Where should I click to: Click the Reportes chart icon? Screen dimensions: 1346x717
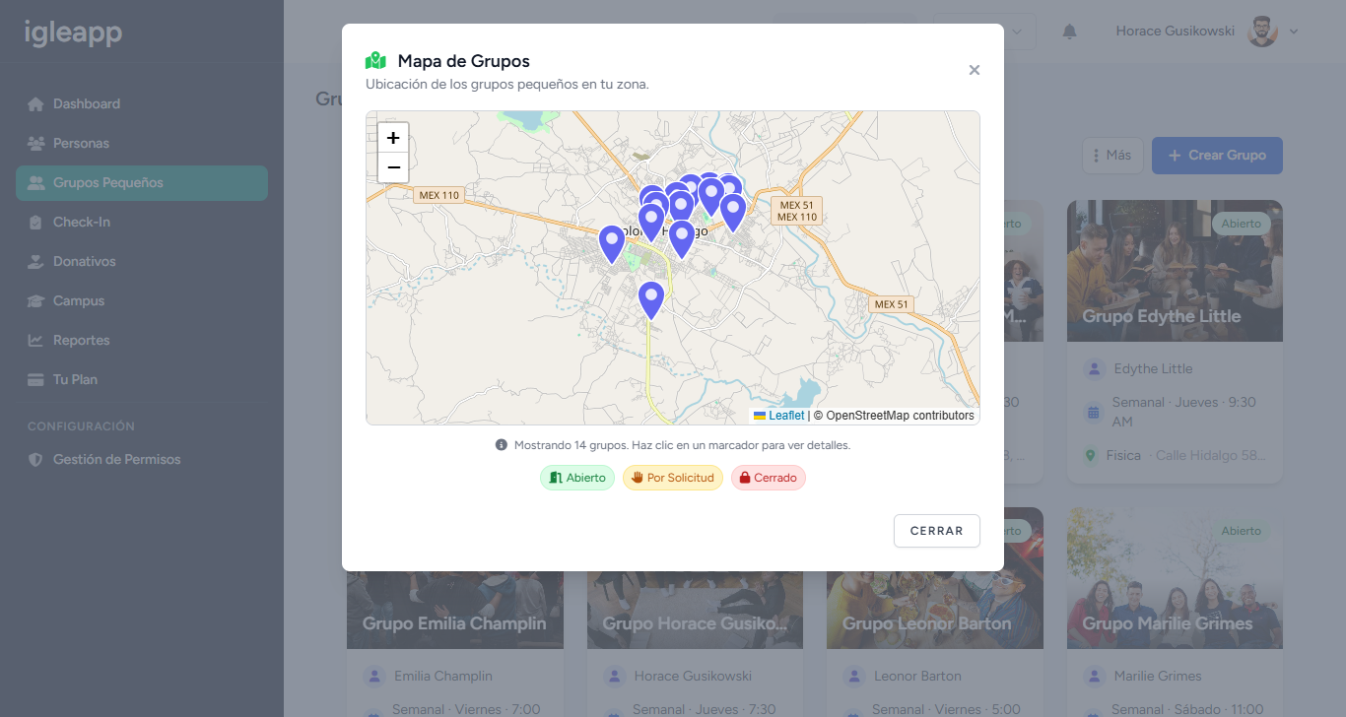(35, 340)
